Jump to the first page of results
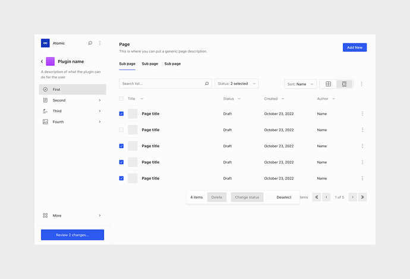410x279 pixels. point(316,197)
